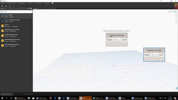
Task: Click the sun icon beside ByPairs
Action: [3, 26]
